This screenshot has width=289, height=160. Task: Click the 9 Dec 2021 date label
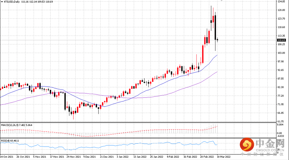(x=89, y=157)
